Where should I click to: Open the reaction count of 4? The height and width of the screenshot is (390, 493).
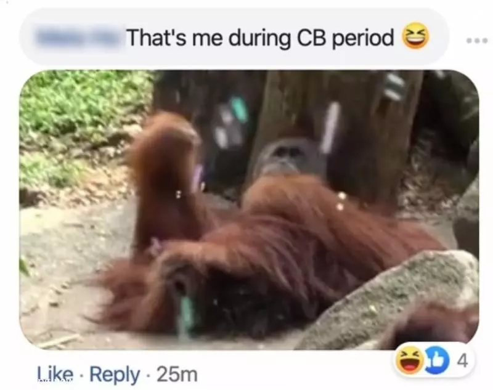click(462, 361)
